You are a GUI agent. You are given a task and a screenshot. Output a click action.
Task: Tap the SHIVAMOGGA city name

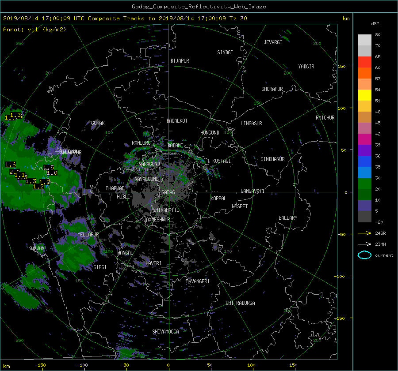tap(165, 332)
